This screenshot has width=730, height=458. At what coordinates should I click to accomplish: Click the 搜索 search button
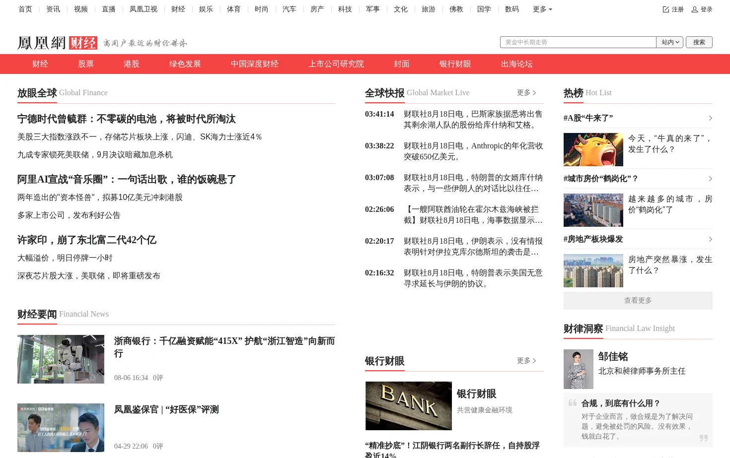tap(699, 42)
